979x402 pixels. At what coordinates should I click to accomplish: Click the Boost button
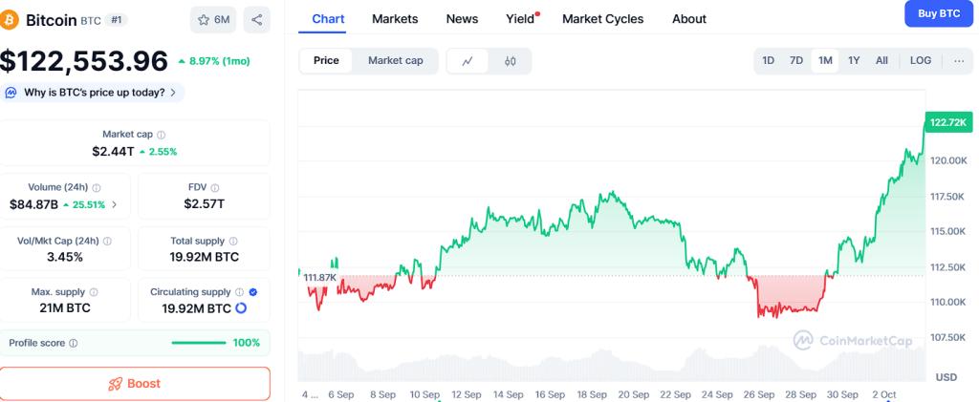point(135,384)
